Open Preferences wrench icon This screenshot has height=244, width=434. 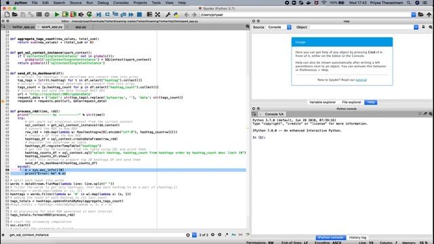point(167,15)
